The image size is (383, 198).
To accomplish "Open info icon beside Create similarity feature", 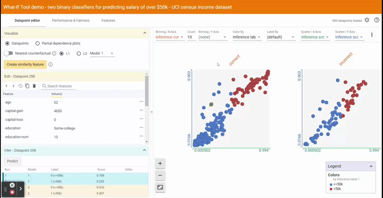I will (x=51, y=65).
